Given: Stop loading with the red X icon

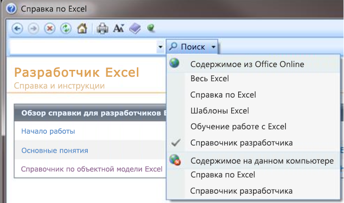Looking at the screenshot, I should [50, 28].
